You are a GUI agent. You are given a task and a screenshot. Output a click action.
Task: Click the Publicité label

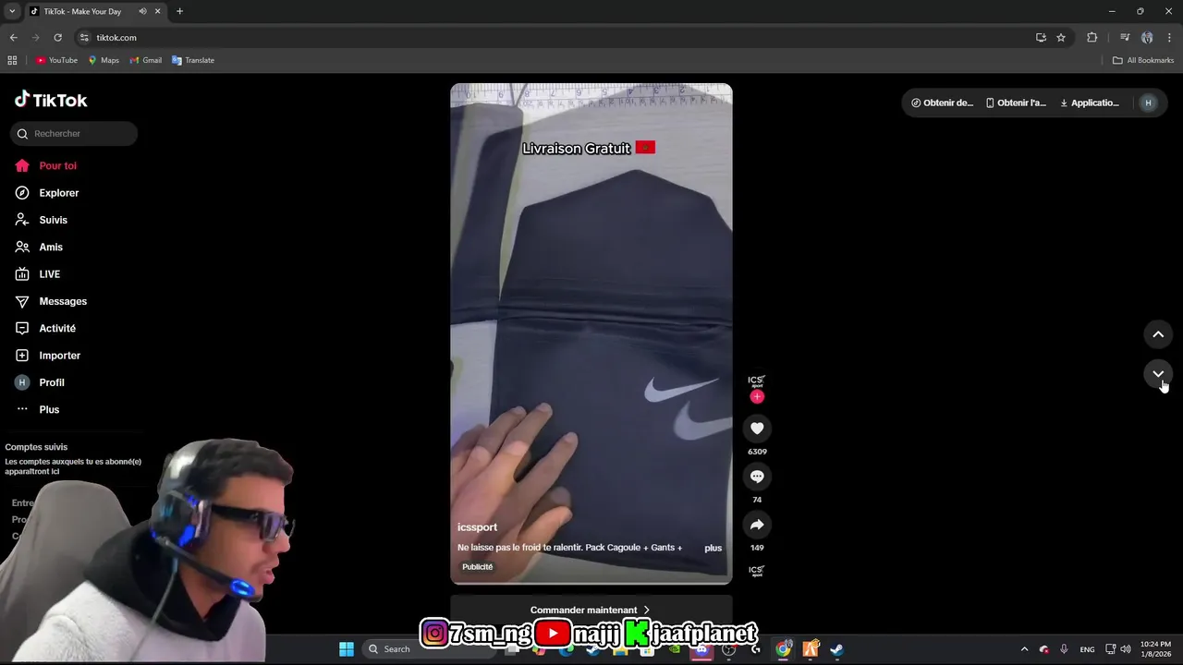477,567
